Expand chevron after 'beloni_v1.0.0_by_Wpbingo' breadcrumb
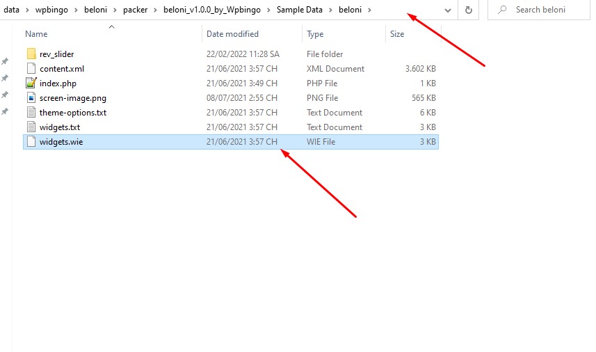This screenshot has width=596, height=352. click(x=268, y=10)
